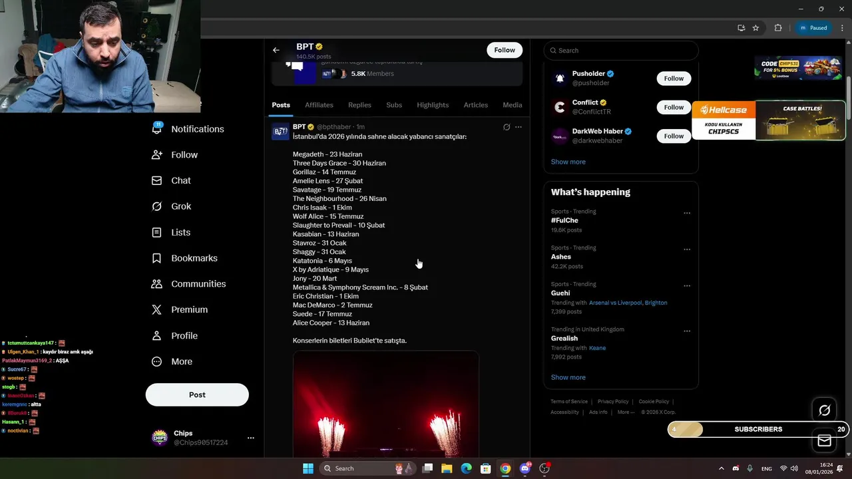Follow the Pusholder account
Screen dimensions: 852x479
click(674, 79)
